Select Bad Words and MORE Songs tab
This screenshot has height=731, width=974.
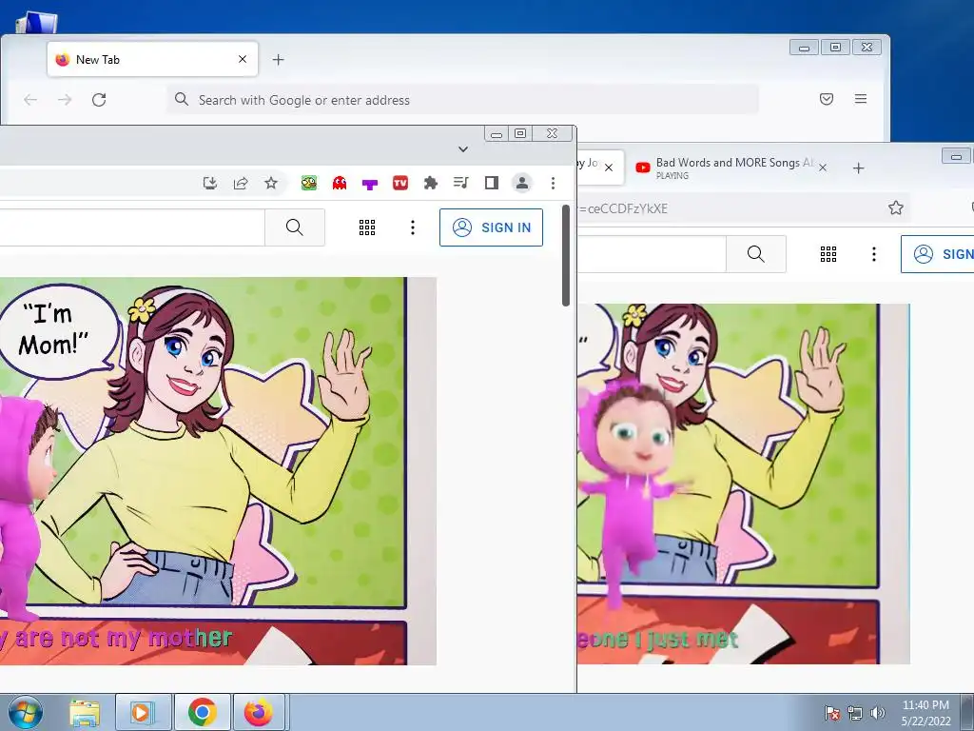click(730, 168)
